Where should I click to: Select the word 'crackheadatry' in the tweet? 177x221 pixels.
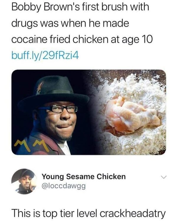(x=133, y=213)
